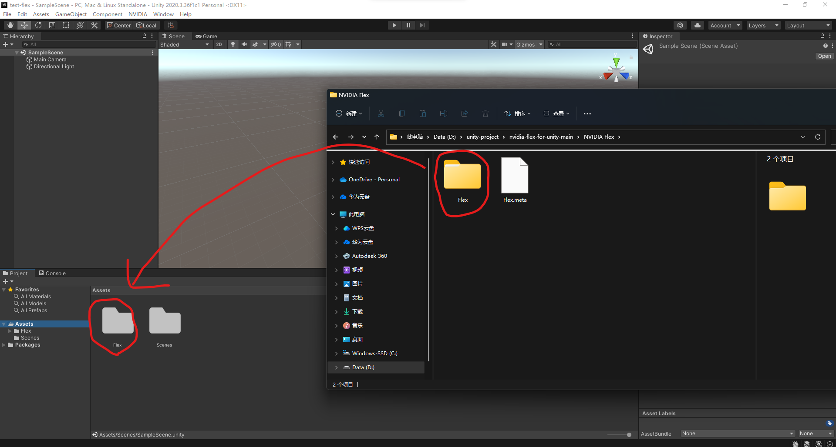The image size is (836, 447).
Task: Toggle 2D scene view mode
Action: [219, 44]
